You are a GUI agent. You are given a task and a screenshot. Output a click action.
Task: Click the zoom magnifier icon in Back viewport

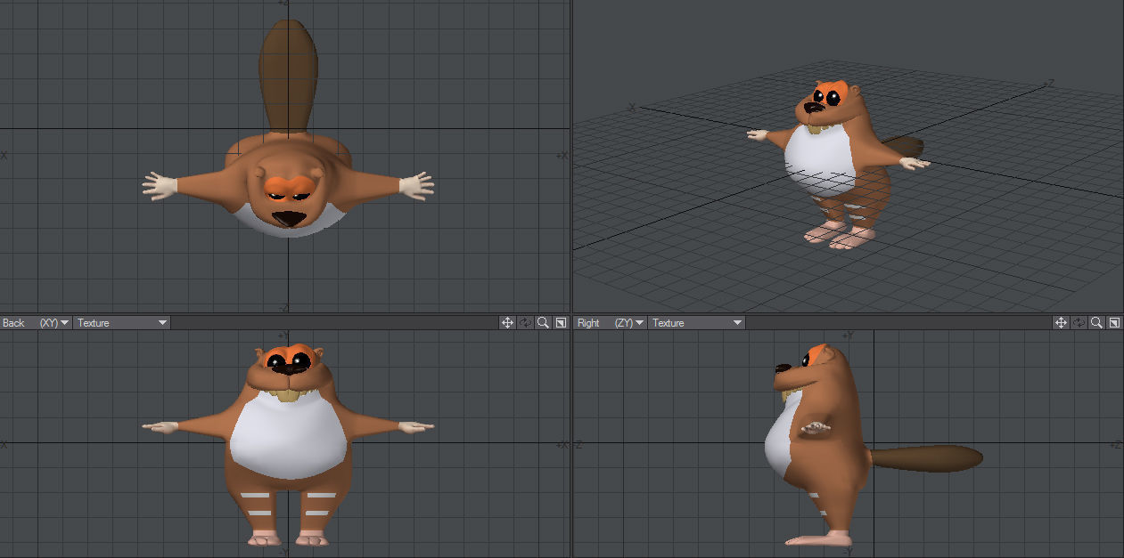[543, 322]
